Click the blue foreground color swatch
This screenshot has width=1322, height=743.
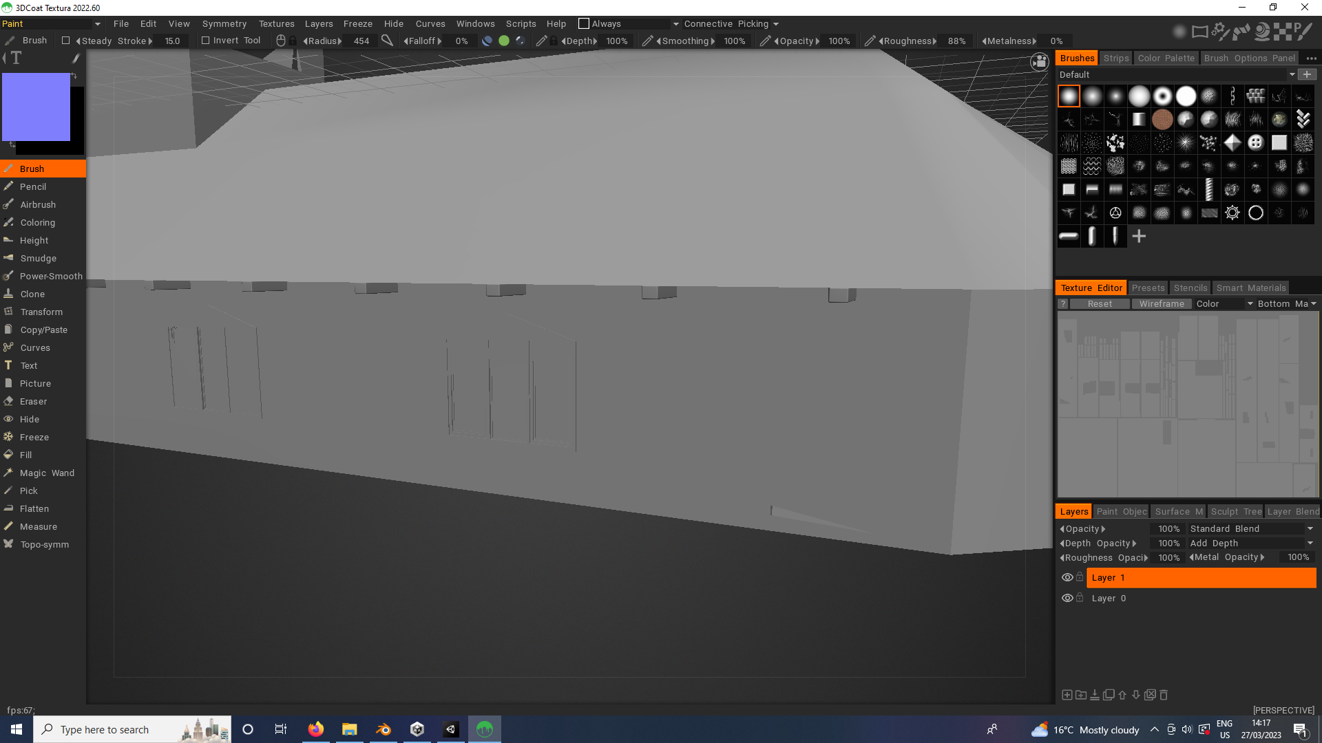coord(36,107)
